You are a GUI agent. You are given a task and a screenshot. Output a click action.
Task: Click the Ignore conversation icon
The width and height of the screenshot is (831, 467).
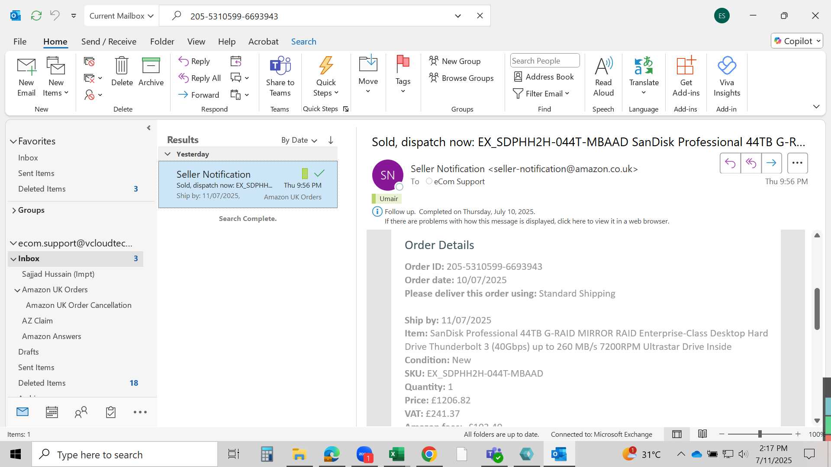pos(89,61)
